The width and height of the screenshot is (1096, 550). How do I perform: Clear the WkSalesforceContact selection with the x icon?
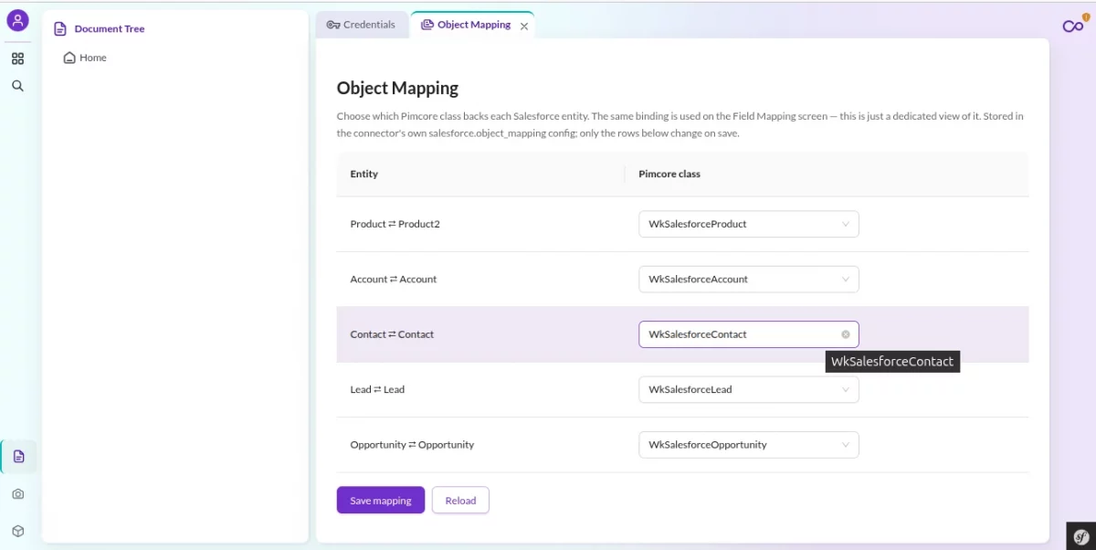pyautogui.click(x=846, y=334)
